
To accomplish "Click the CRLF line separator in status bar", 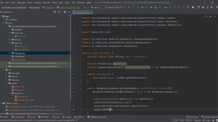I will (182, 120).
